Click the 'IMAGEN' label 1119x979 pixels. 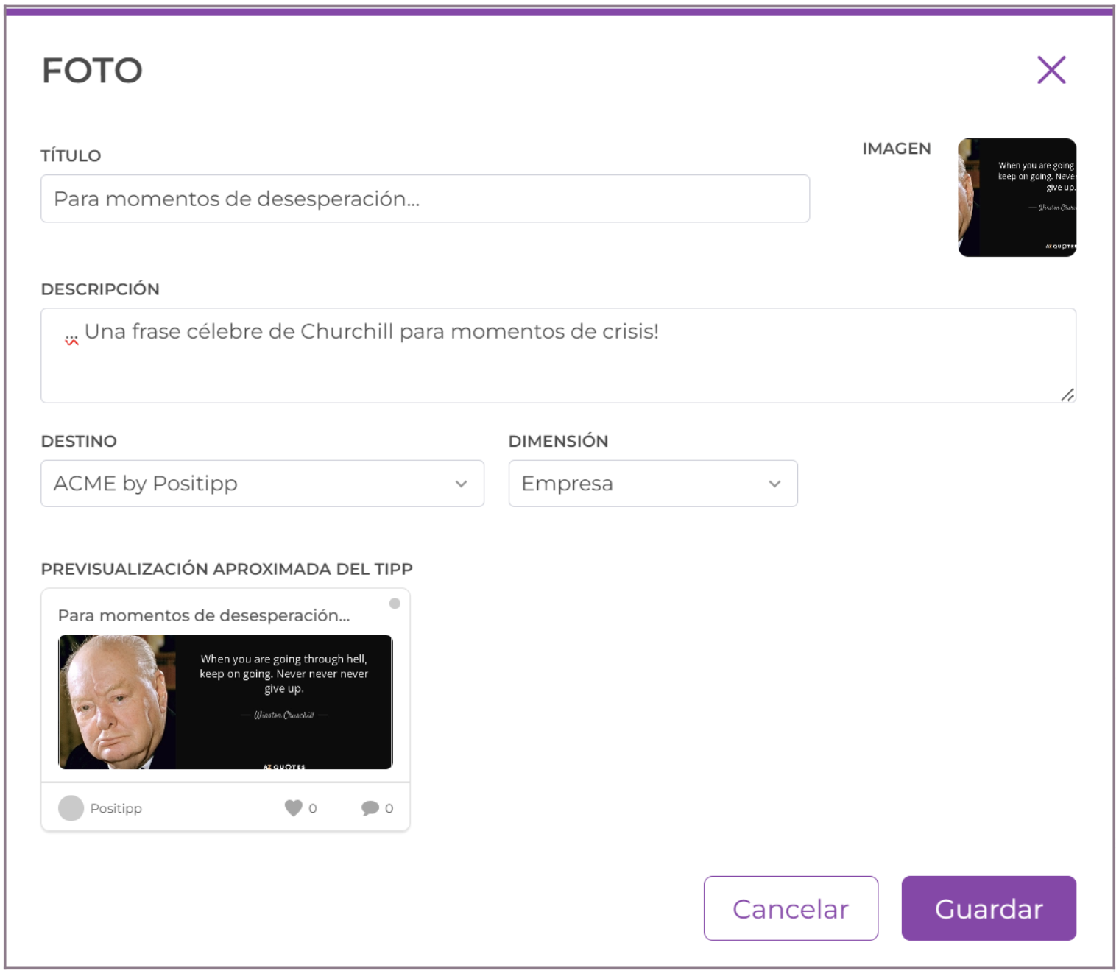[897, 149]
